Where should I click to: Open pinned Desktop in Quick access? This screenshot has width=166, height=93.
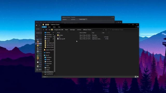pos(48,33)
